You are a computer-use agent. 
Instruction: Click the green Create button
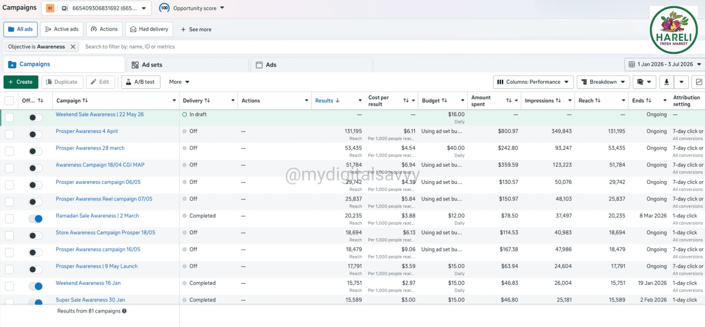(x=21, y=82)
